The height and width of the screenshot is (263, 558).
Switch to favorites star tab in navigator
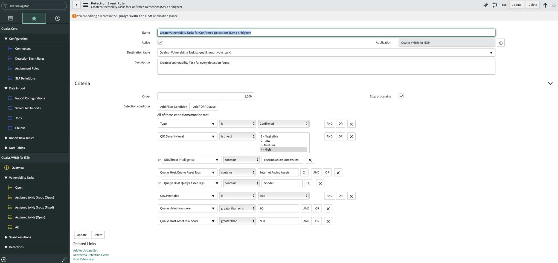[x=34, y=18]
